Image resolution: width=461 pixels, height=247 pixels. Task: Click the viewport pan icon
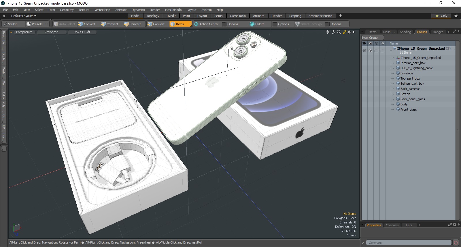pyautogui.click(x=327, y=32)
